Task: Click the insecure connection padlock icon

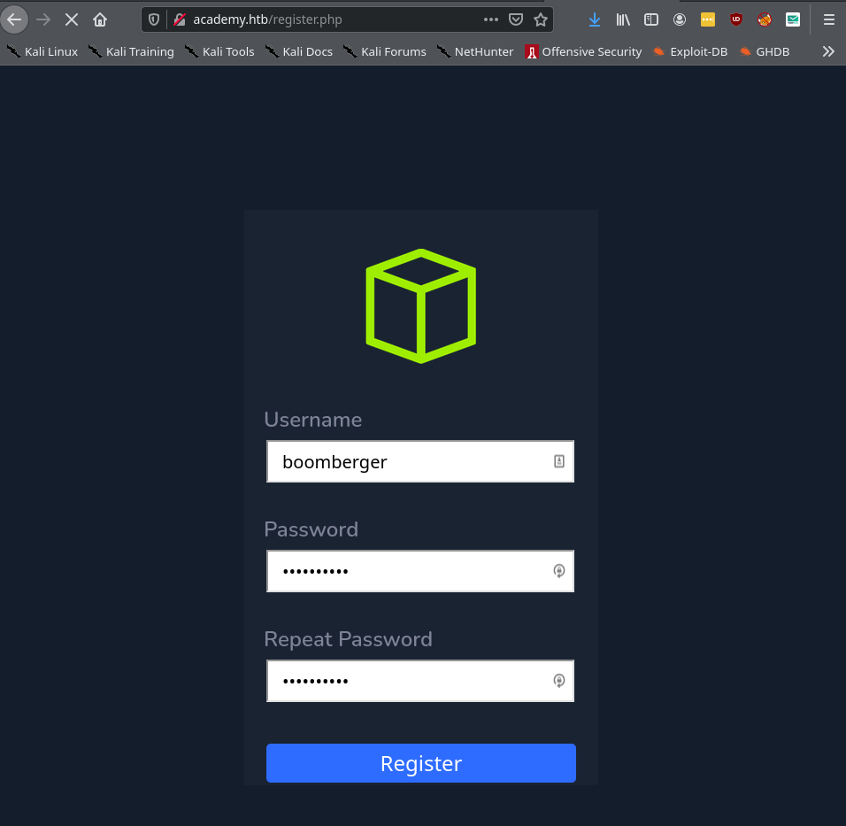Action: click(x=178, y=19)
